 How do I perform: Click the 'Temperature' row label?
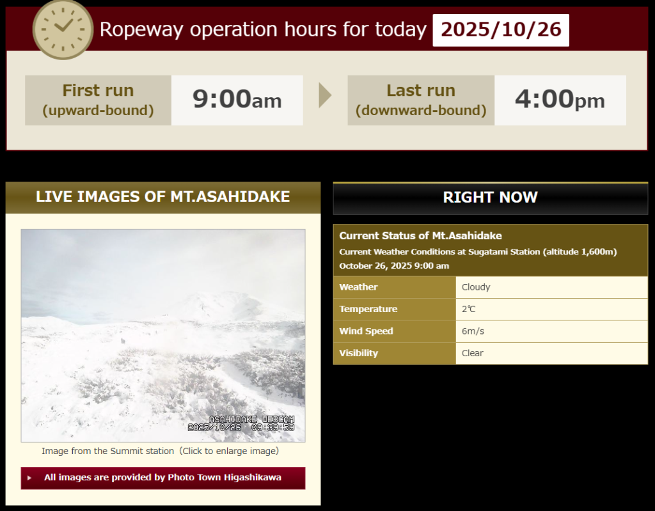(368, 309)
